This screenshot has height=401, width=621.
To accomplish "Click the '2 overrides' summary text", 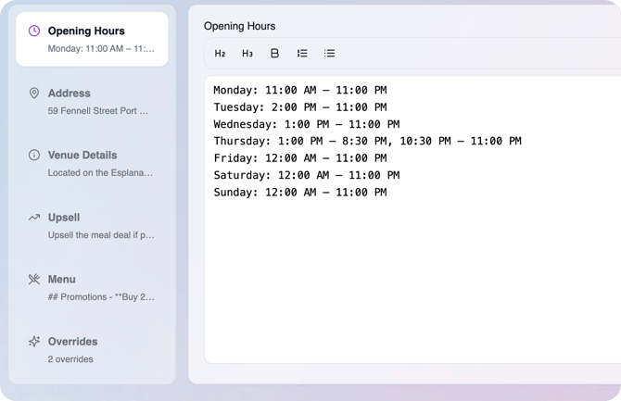I will pos(70,359).
